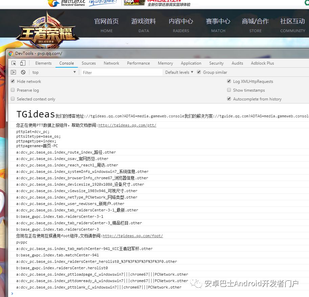Click the viewsize_1903x946 log line
Viewport: 309px width, 297px height.
click(77, 191)
